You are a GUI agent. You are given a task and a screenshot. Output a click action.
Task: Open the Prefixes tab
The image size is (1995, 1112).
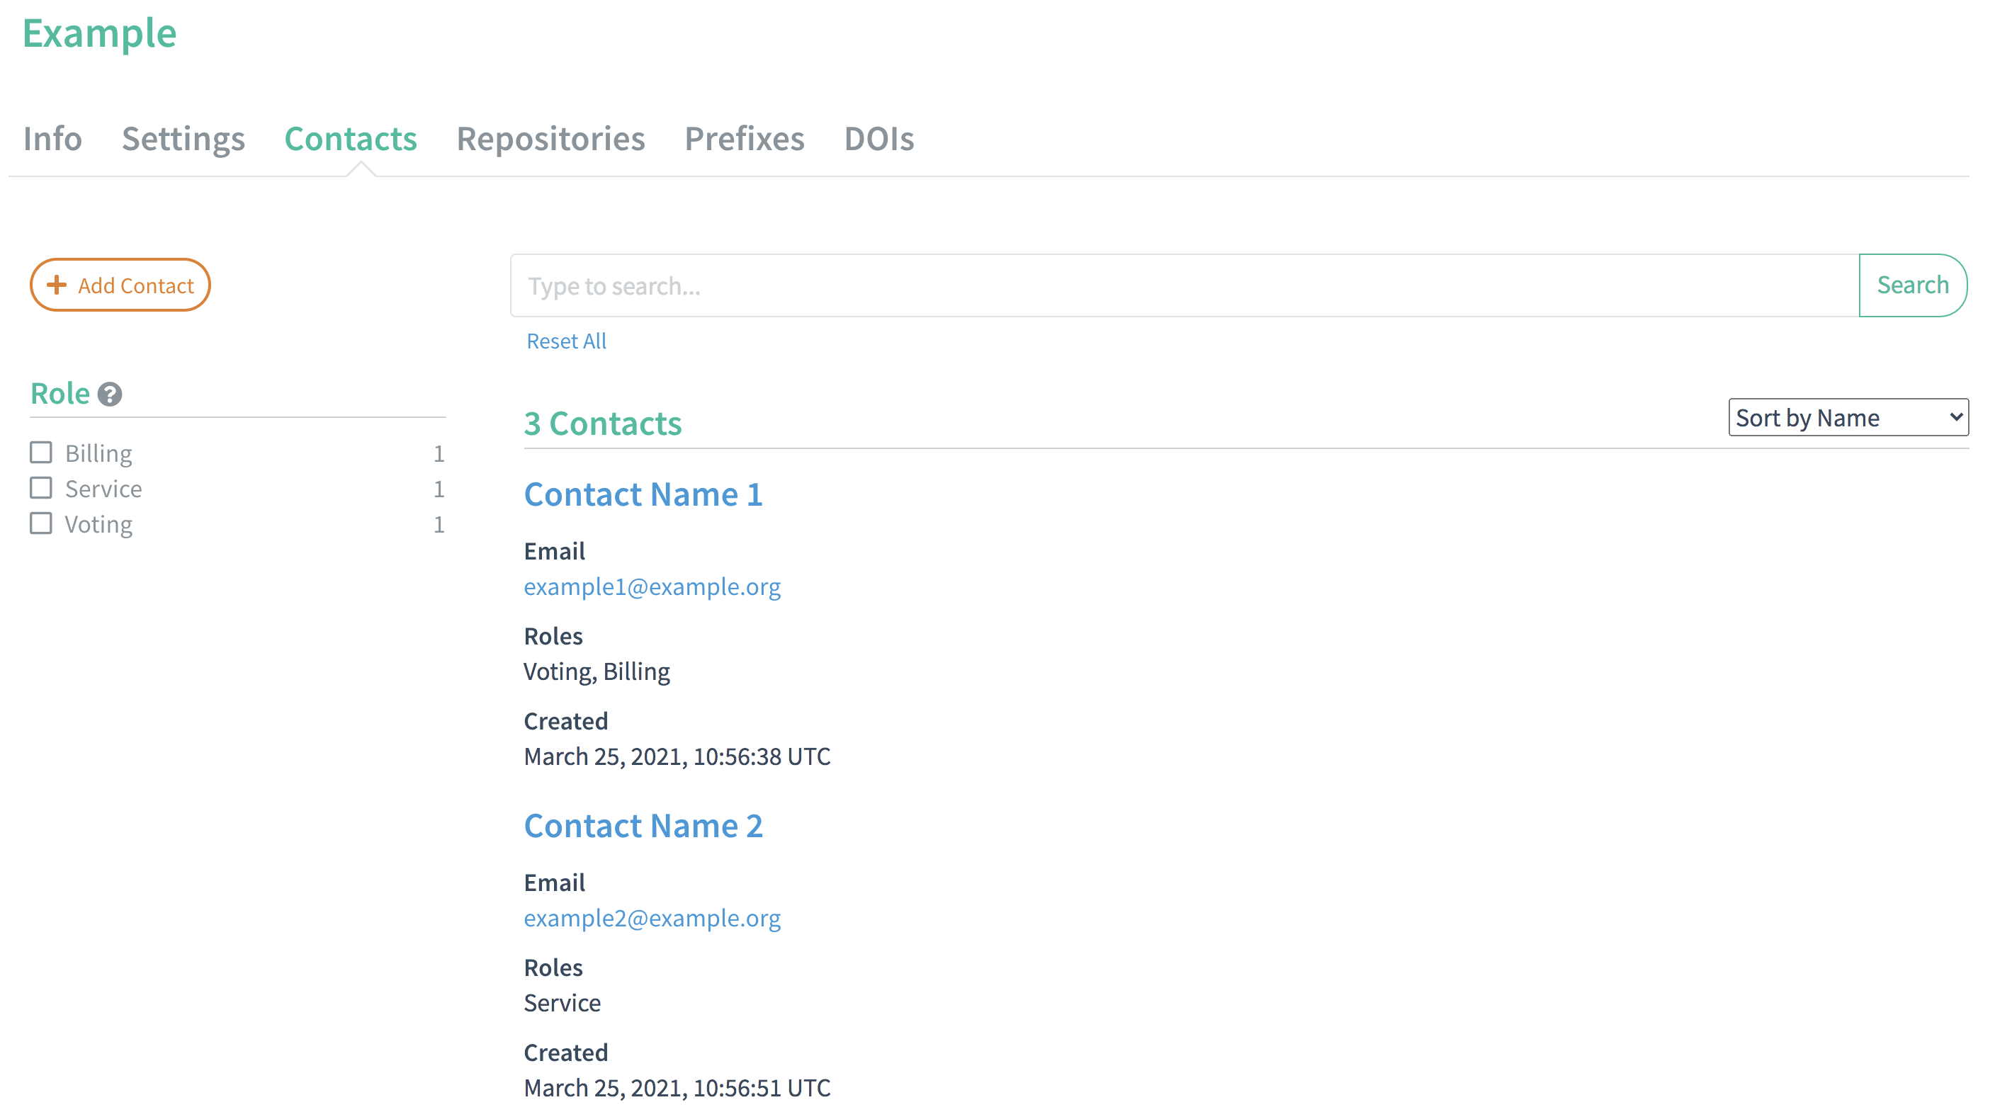[x=745, y=140]
